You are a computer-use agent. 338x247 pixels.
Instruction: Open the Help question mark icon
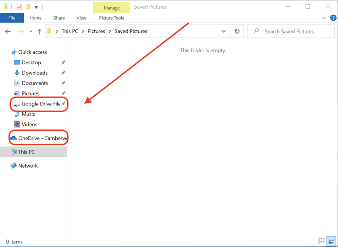point(333,18)
